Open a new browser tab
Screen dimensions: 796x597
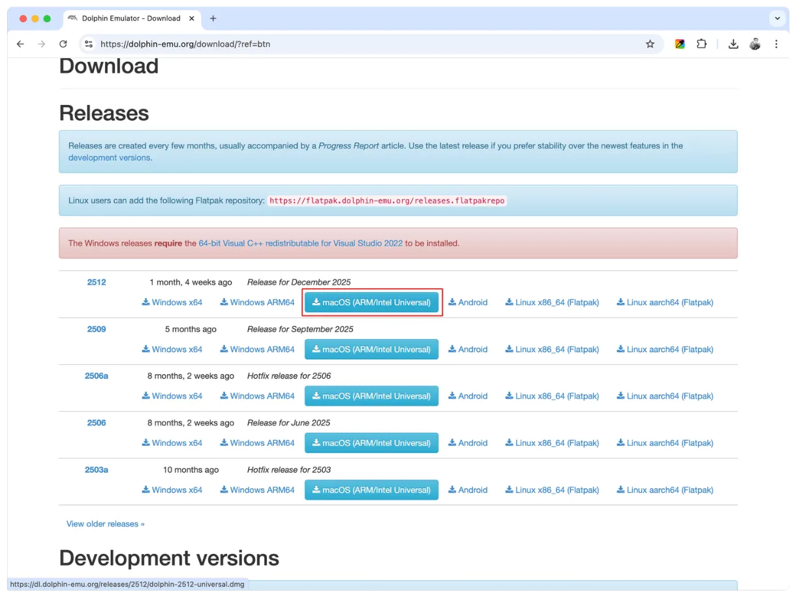(x=213, y=18)
